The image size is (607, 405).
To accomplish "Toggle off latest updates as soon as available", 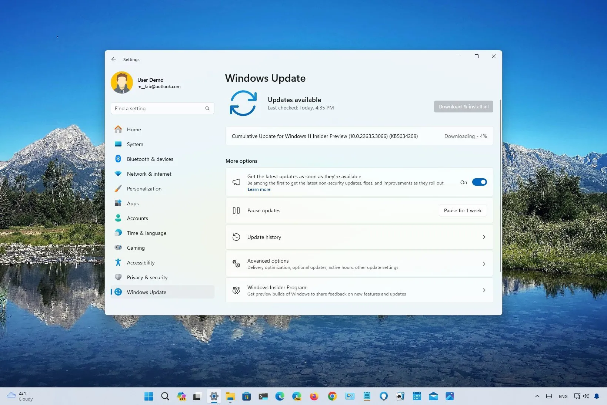I will click(480, 182).
